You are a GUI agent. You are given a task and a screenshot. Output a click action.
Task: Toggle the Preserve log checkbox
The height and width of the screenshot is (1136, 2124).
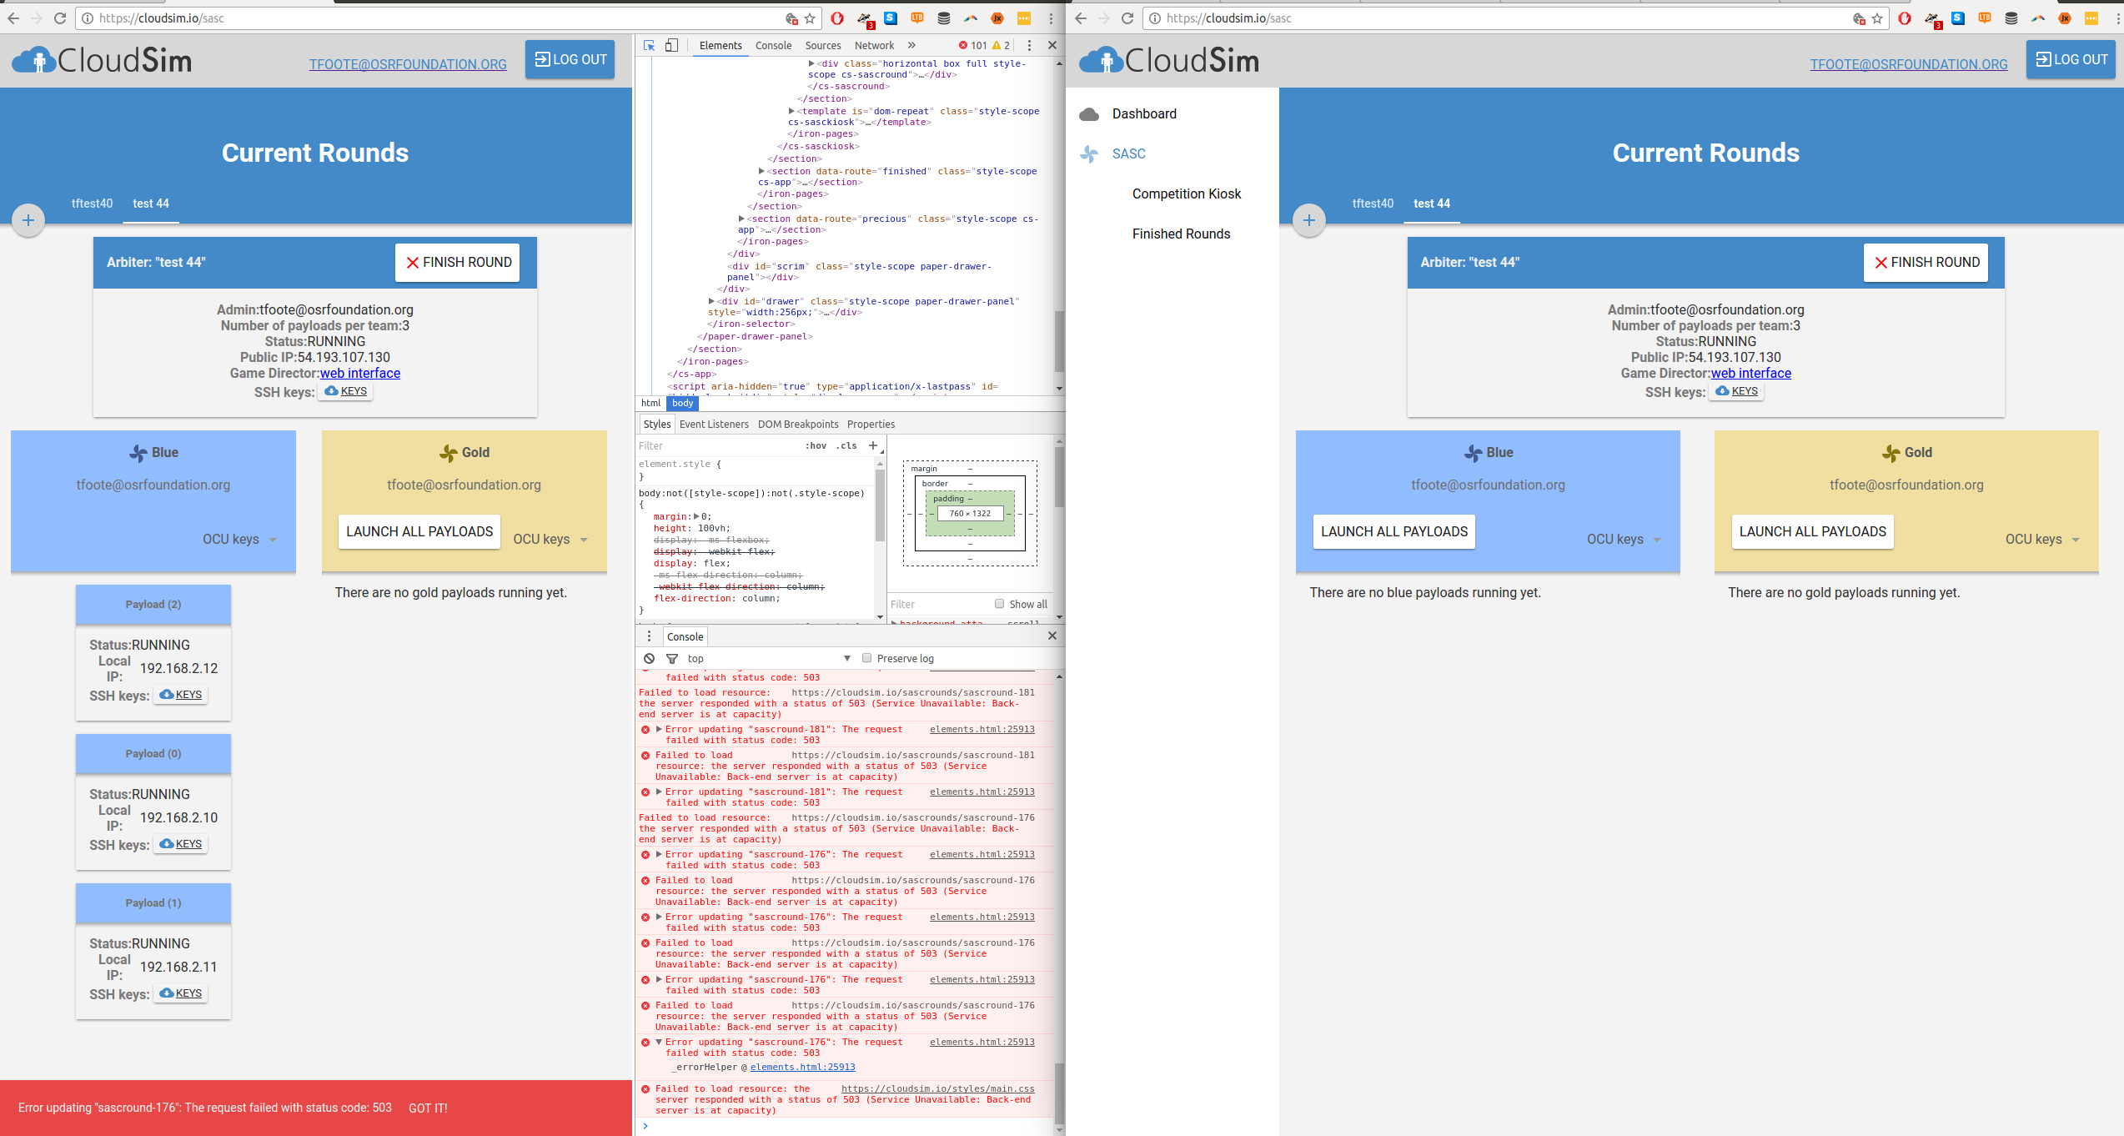(866, 659)
